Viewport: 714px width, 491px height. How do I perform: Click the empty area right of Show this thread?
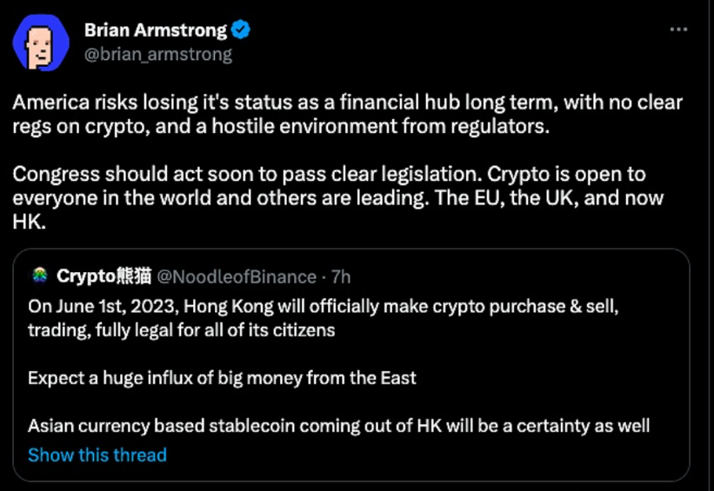417,455
